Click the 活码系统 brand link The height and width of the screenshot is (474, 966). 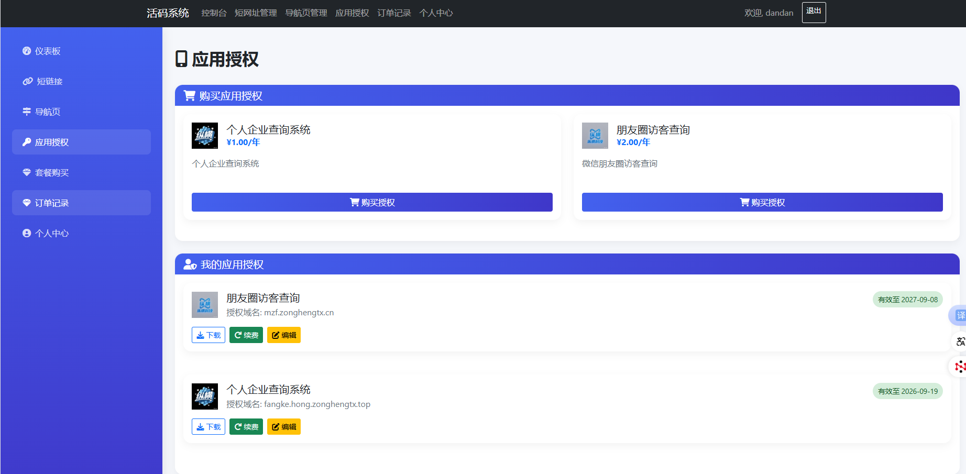168,13
